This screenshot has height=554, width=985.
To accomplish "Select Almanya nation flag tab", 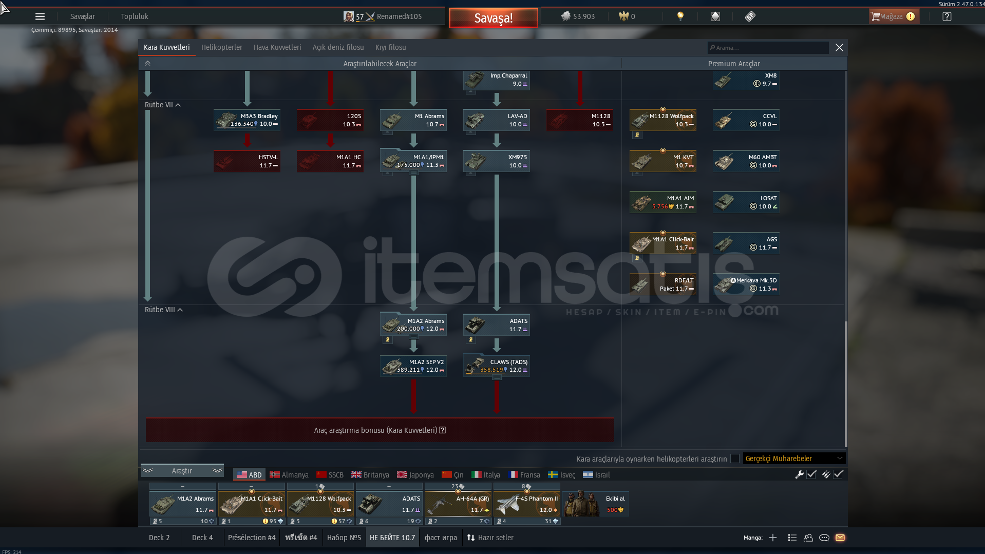I will tap(289, 475).
